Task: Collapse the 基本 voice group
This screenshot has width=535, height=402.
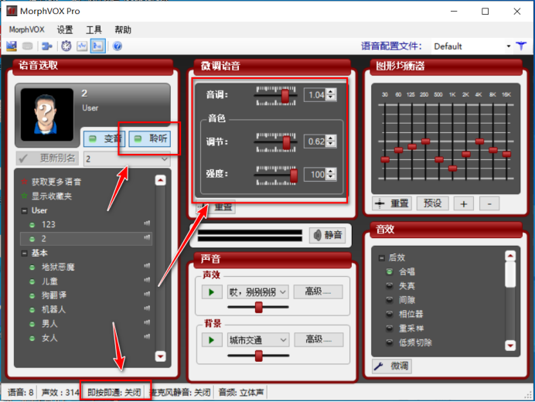Action: [24, 254]
